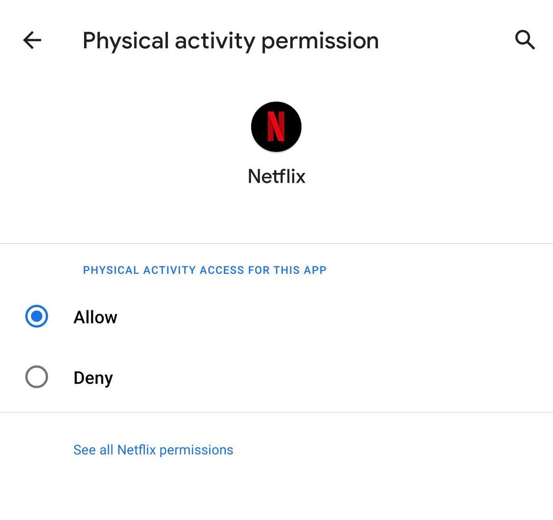Tap the Netflix app name text
The width and height of the screenshot is (553, 520).
coord(276,176)
